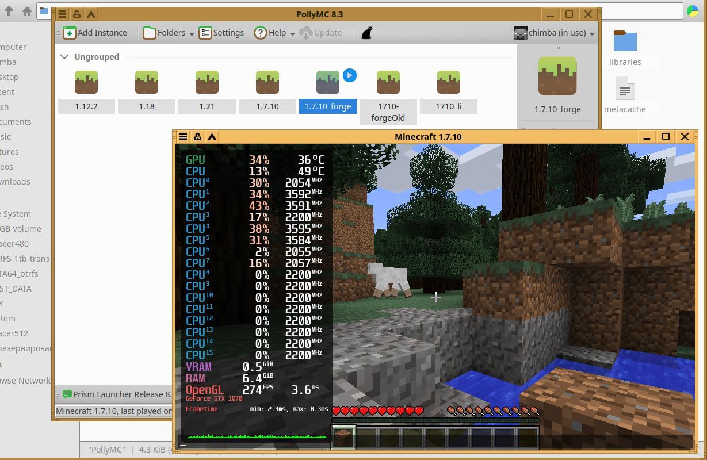The image size is (707, 460).
Task: Select the 1710-forgeOld instance icon
Action: [388, 82]
